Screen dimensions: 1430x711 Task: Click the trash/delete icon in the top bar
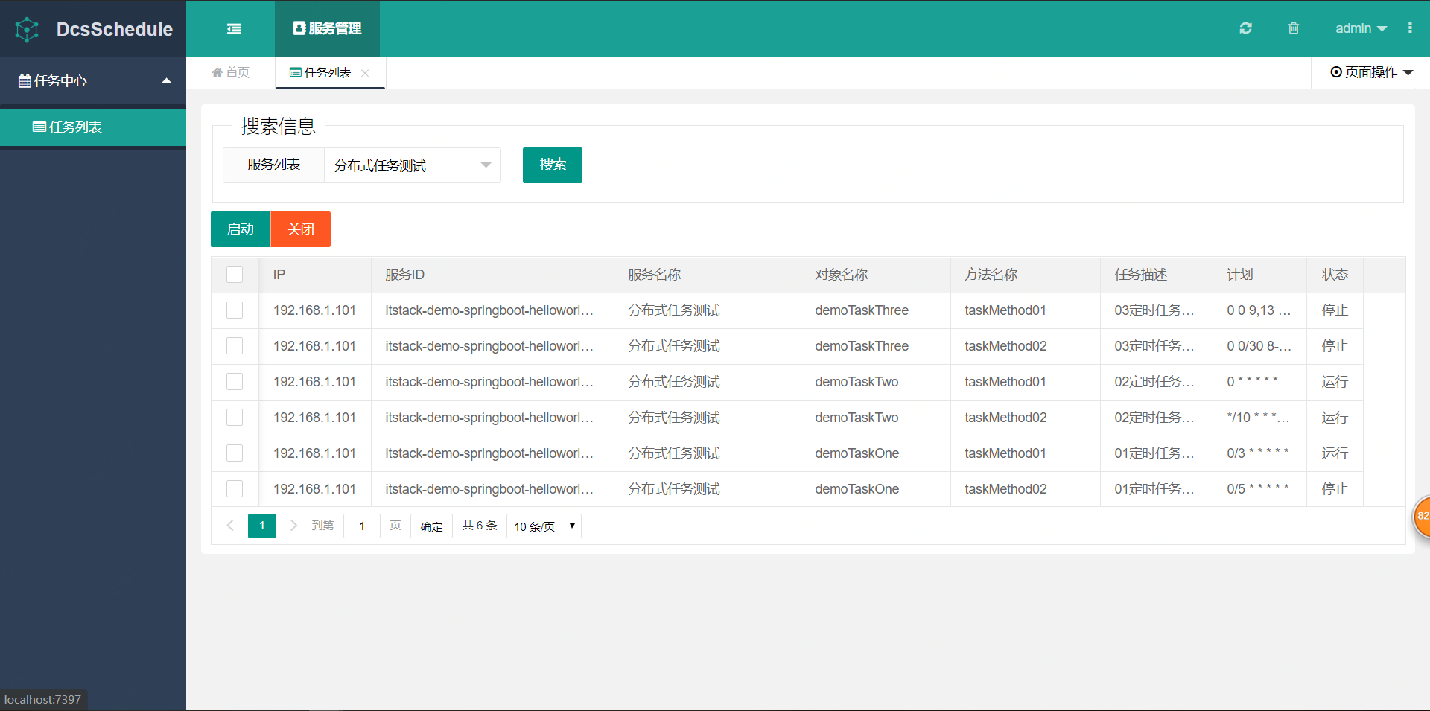(1293, 28)
